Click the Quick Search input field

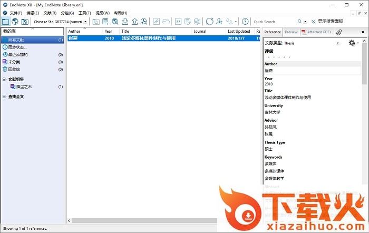click(273, 22)
